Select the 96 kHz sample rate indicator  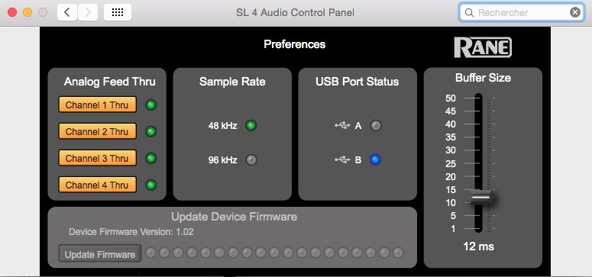251,160
